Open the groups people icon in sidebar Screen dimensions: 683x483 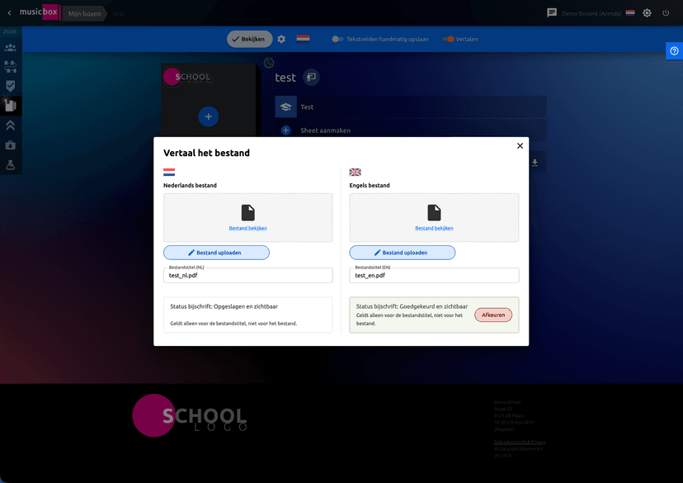coord(11,48)
